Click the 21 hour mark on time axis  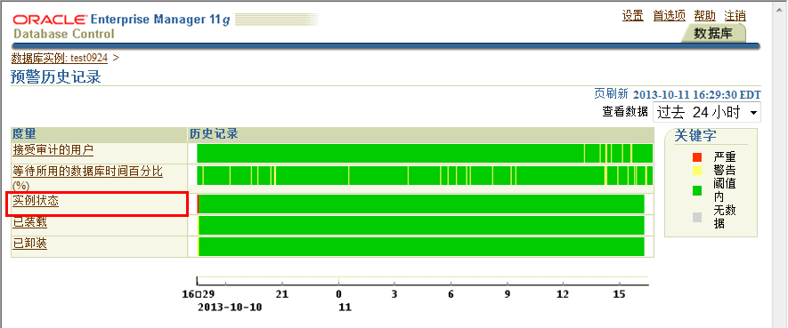tap(283, 294)
